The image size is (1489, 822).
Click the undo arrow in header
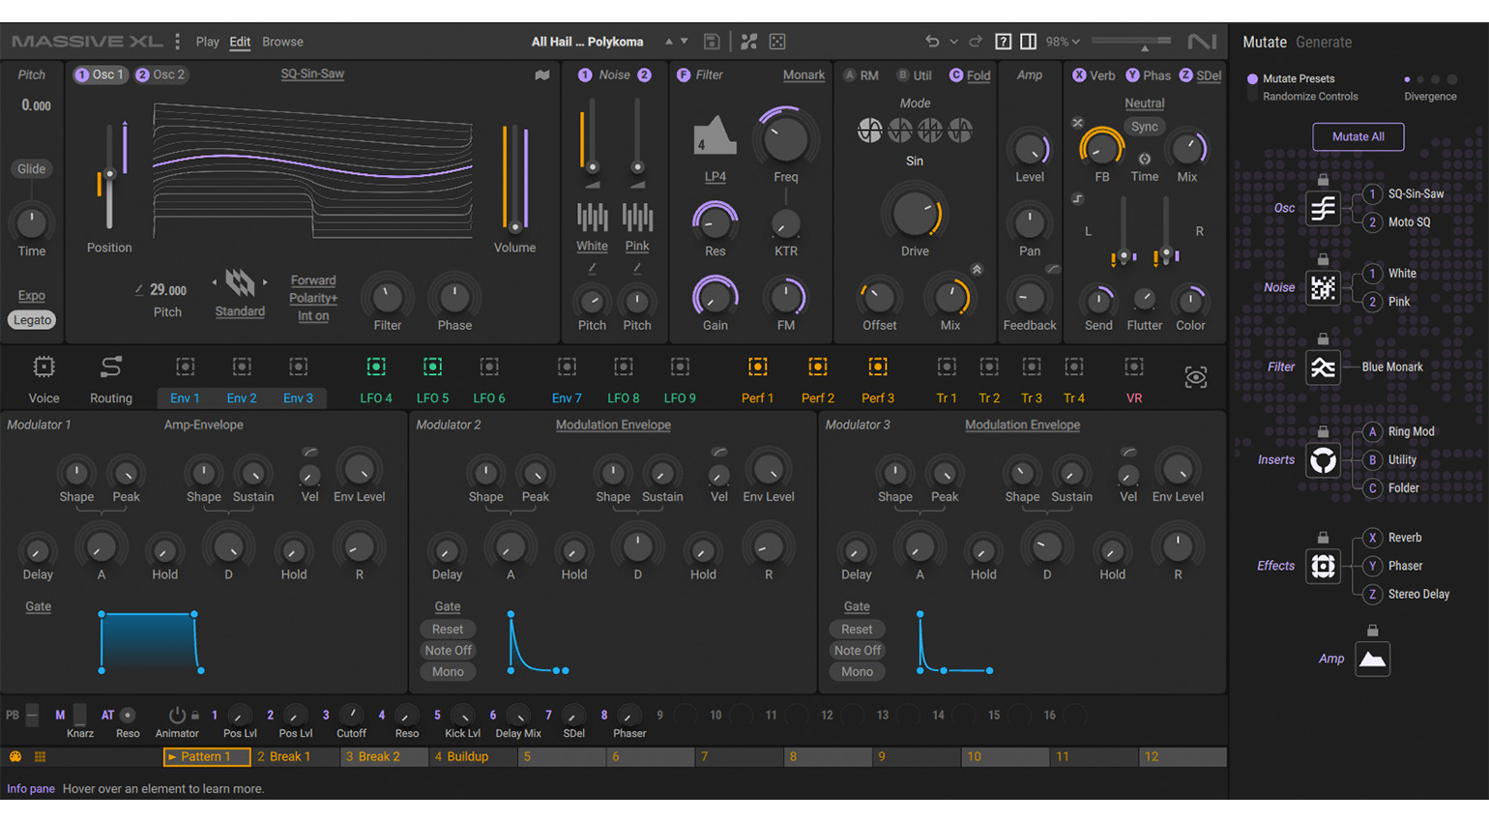(932, 42)
